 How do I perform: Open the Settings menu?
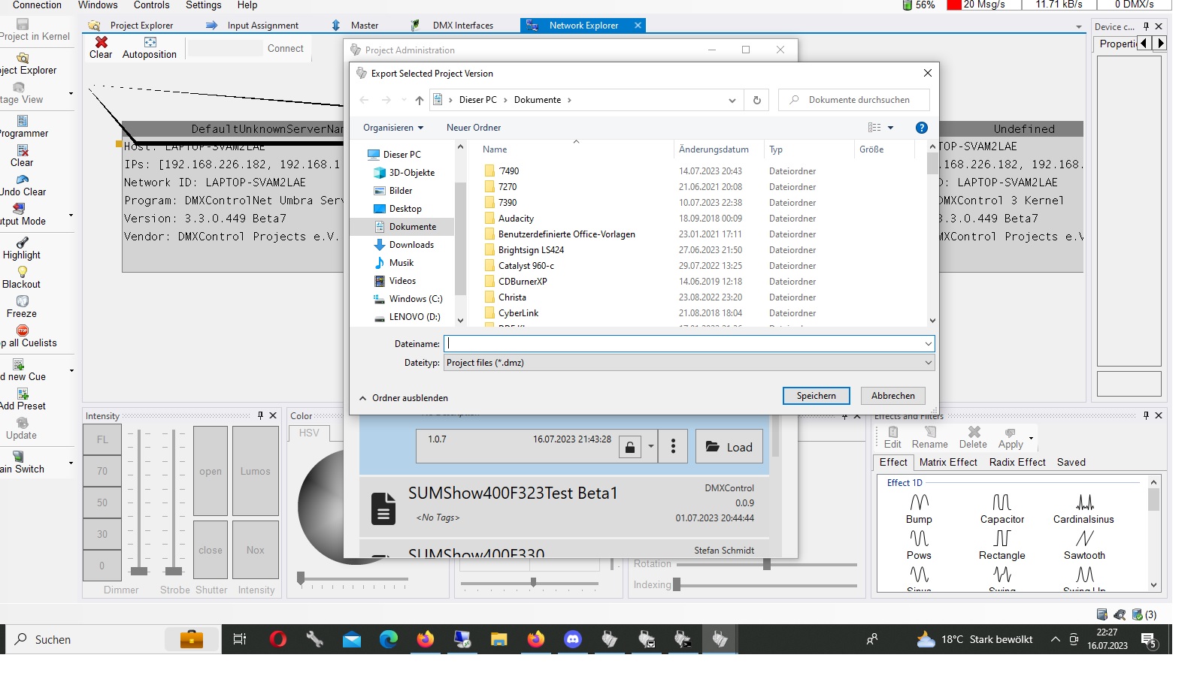pos(203,5)
